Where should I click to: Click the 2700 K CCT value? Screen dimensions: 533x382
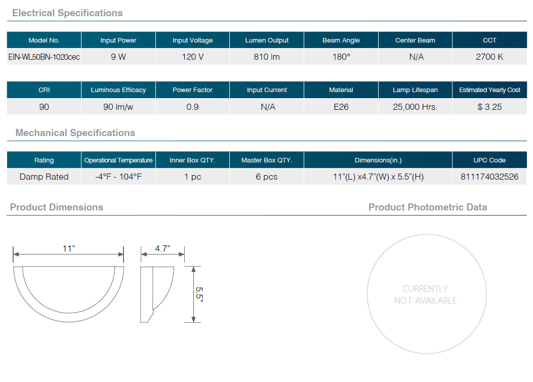pos(489,57)
